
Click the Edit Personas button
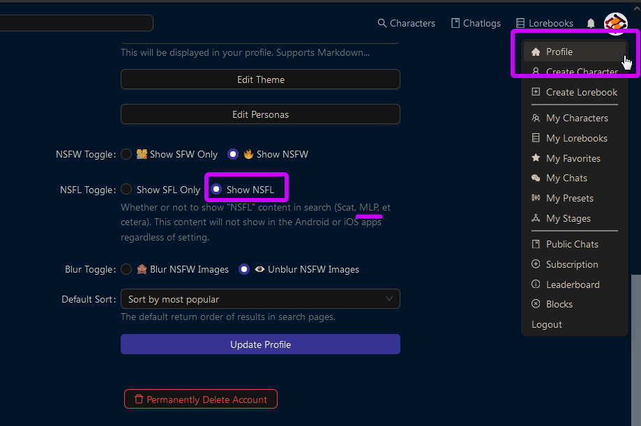(260, 114)
